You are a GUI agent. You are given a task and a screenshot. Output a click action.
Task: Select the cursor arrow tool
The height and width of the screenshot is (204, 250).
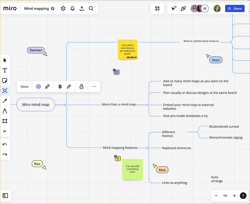5,61
